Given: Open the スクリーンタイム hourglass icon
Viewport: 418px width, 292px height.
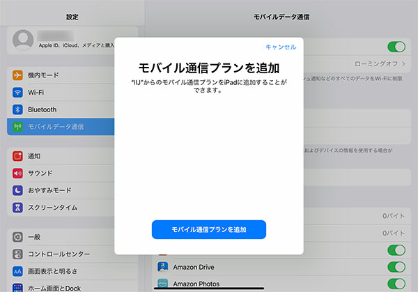Looking at the screenshot, I should [x=17, y=208].
